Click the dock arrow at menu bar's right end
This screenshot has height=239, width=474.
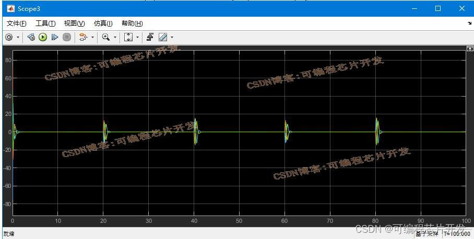click(x=469, y=23)
